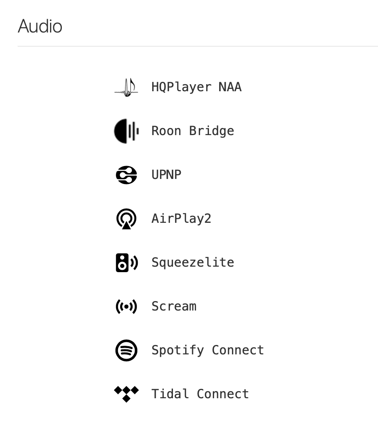
Task: Select the Roon Bridge half-circle icon
Action: click(x=126, y=131)
